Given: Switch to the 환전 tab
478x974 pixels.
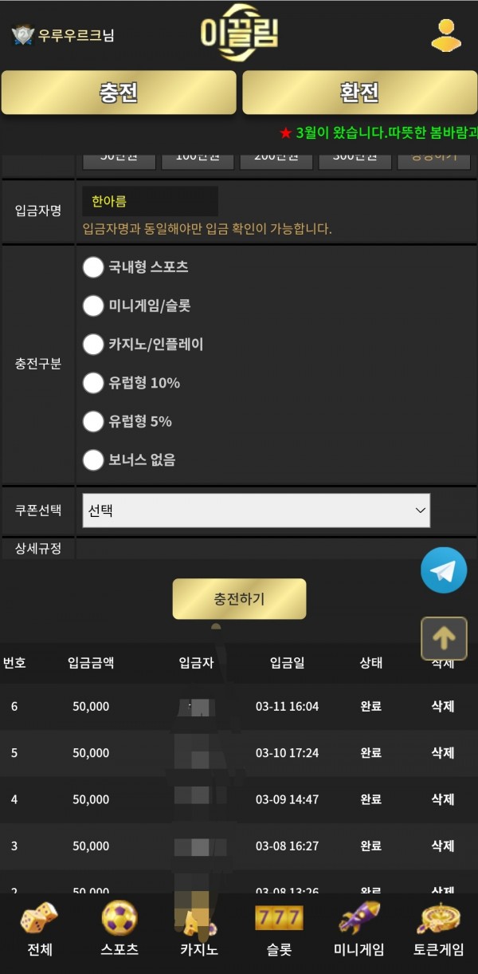Looking at the screenshot, I should tap(359, 93).
